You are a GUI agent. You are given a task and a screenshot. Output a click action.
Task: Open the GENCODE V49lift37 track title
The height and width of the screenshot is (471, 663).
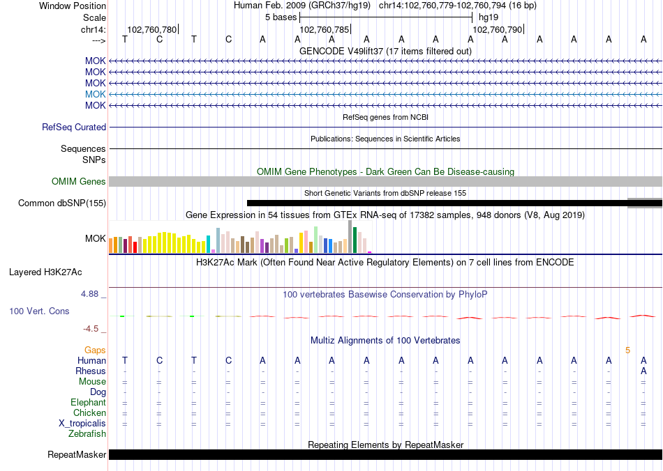tap(385, 51)
